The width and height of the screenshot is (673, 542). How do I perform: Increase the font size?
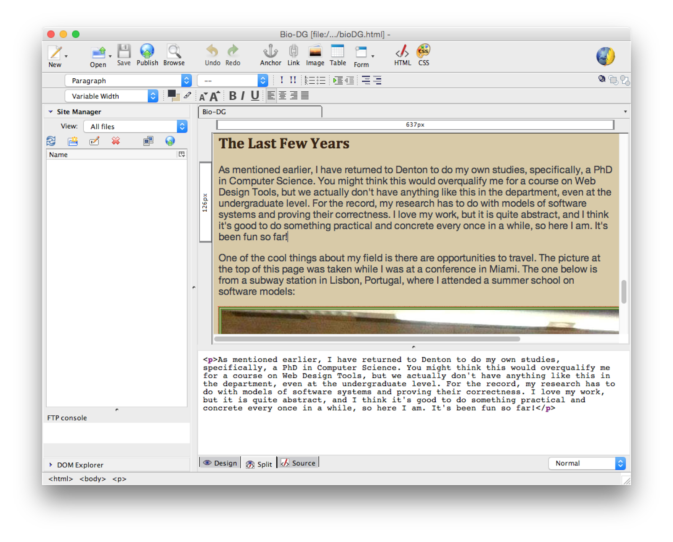215,96
